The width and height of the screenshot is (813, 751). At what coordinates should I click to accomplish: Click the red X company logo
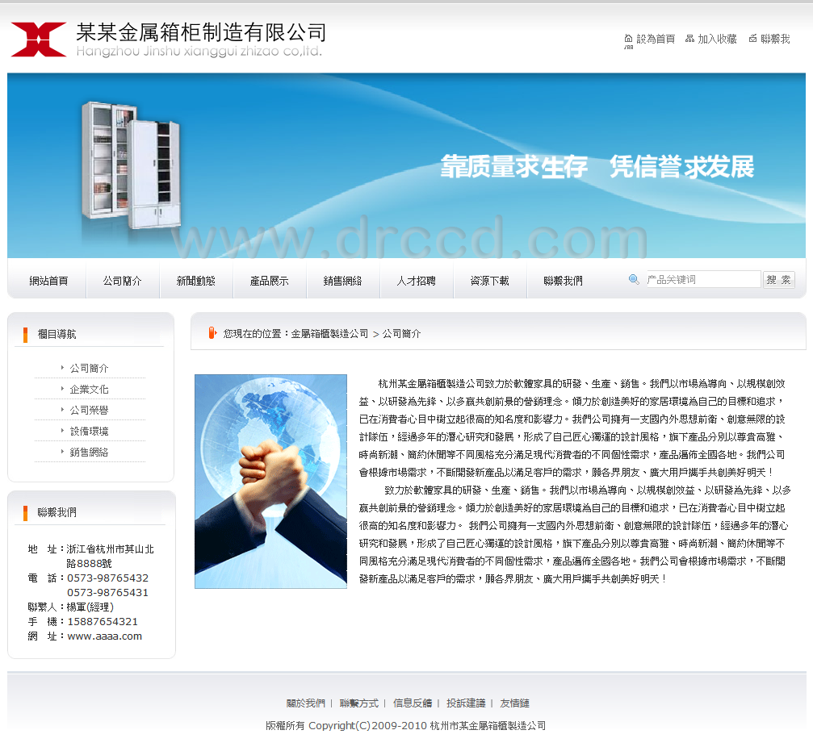(39, 40)
